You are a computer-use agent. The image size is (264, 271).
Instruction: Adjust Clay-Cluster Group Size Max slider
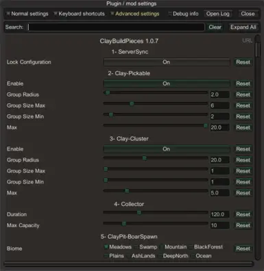[156, 169]
